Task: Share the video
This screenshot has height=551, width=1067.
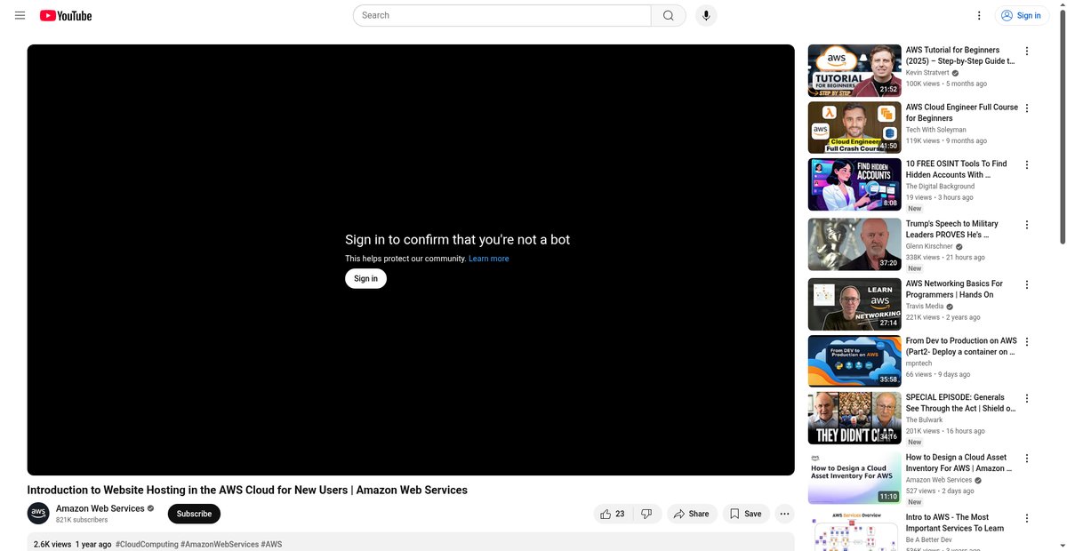Action: 692,514
